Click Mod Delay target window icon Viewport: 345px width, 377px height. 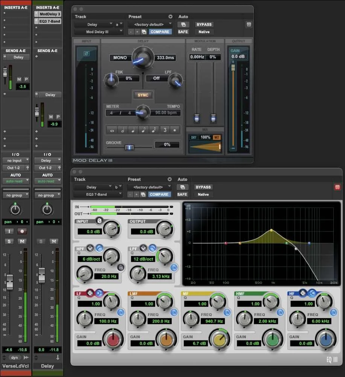(x=249, y=24)
